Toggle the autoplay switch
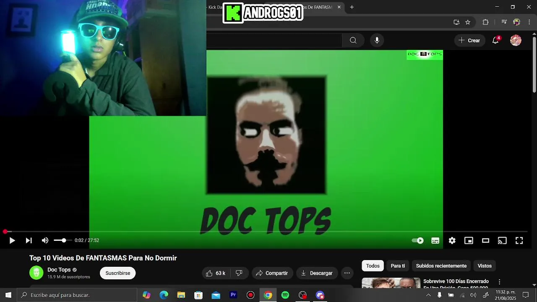Image resolution: width=537 pixels, height=302 pixels. [417, 240]
